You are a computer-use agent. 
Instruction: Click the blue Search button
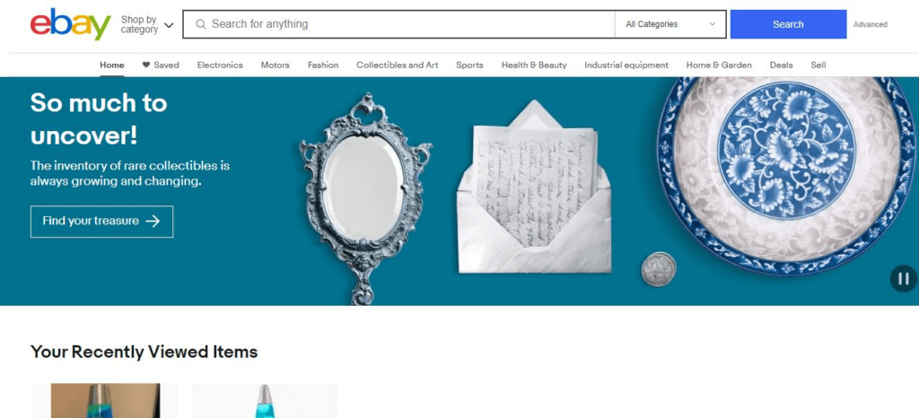tap(788, 24)
